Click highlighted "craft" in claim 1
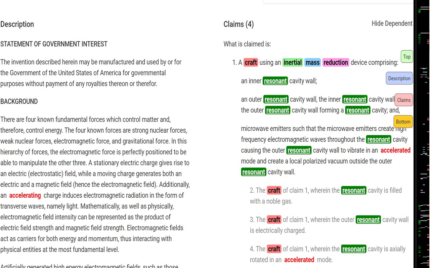430x268 pixels. click(x=251, y=62)
